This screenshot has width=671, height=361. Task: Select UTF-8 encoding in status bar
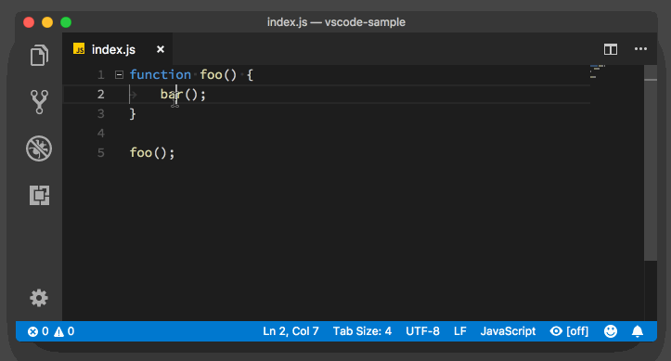tap(422, 331)
